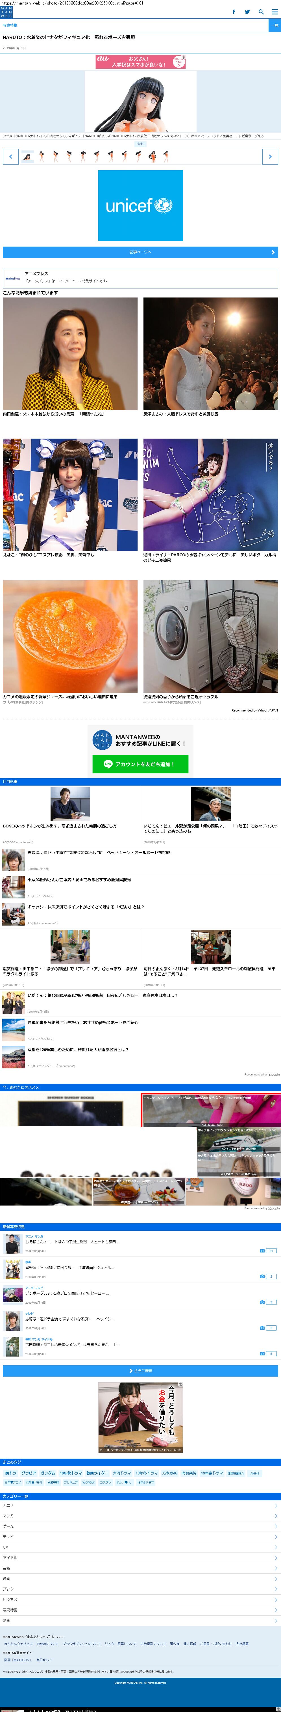
Task: Expand the マンガ category row
Action: click(140, 1516)
